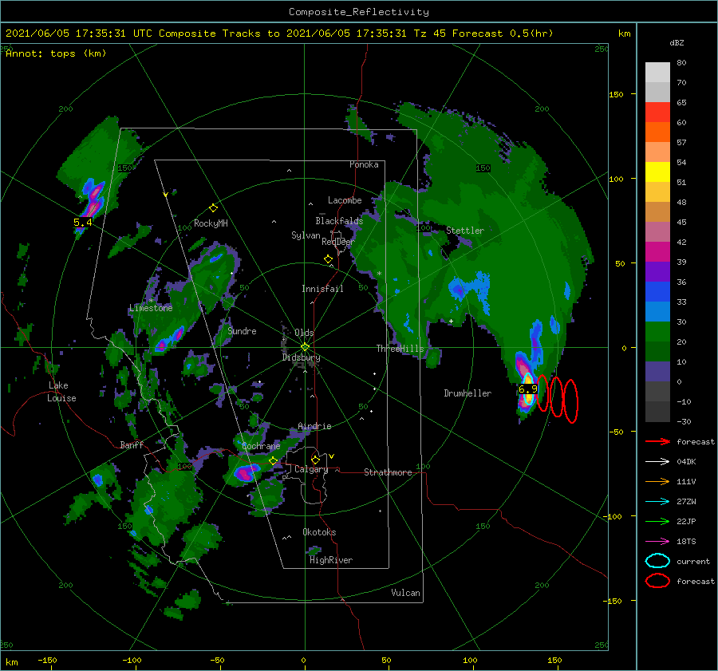Viewport: 718px width, 671px height.
Task: Click the light blue swatch between 33 and 30
Action: pos(657,311)
